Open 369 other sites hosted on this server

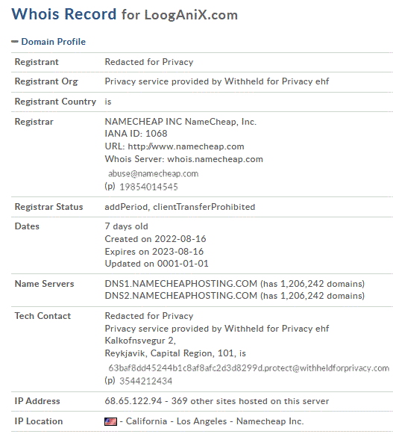[x=250, y=401]
